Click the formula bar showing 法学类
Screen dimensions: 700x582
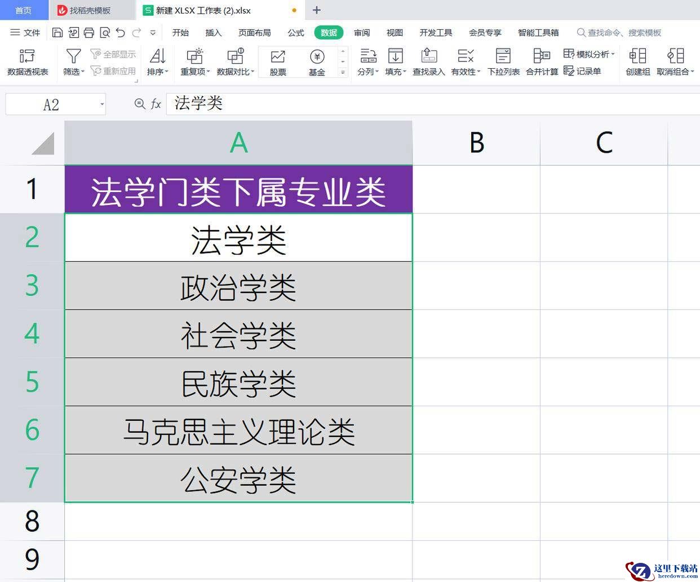[433, 104]
